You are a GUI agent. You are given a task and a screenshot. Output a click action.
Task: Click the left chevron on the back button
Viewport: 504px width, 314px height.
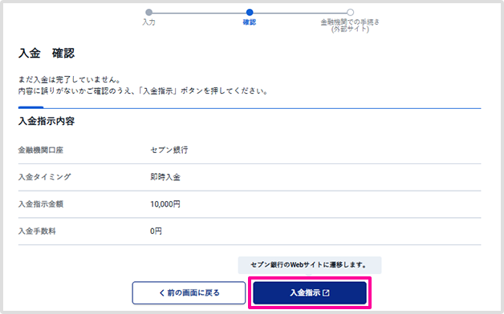tap(162, 293)
